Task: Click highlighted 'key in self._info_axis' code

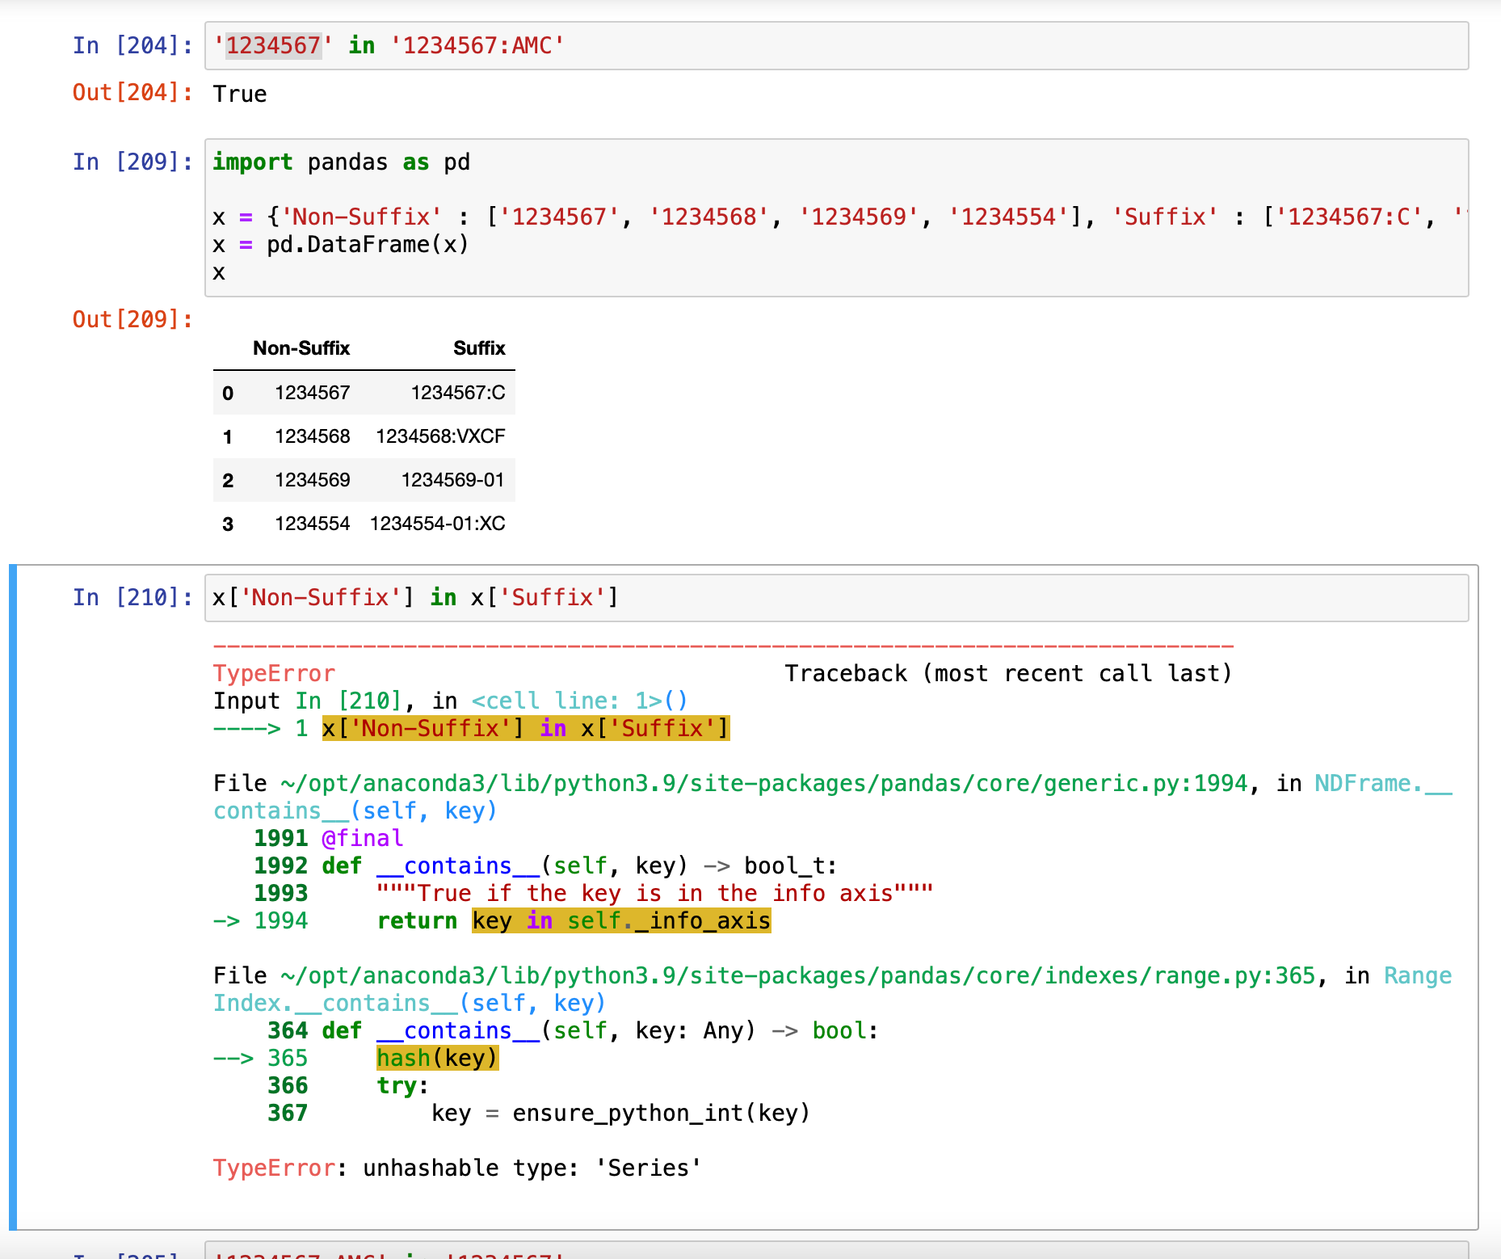Action: 621,920
